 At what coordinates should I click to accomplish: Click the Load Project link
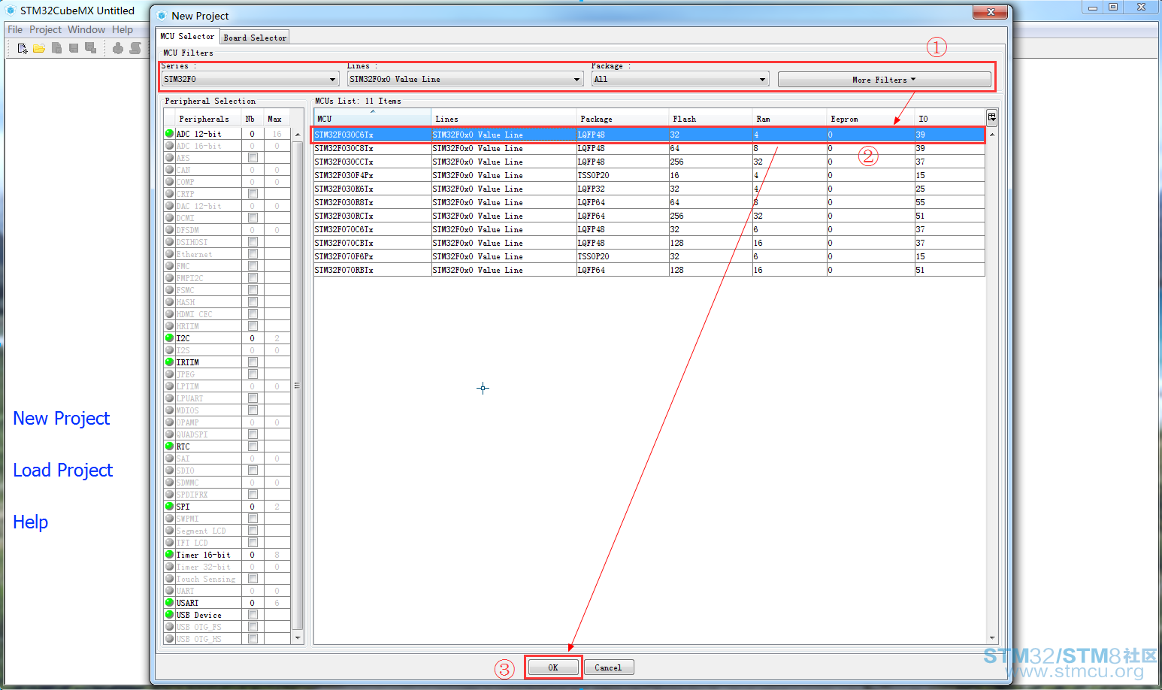point(63,471)
